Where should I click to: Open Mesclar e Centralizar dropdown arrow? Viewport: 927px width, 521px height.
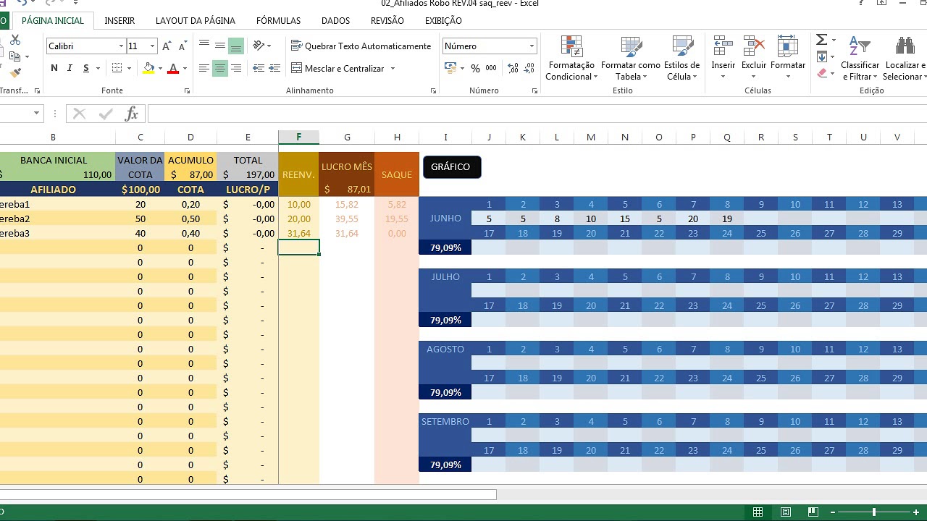[393, 69]
